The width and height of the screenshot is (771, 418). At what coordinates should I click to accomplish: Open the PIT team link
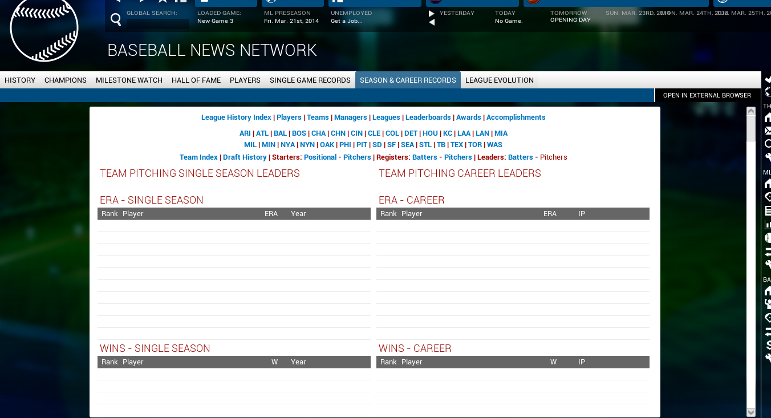pyautogui.click(x=362, y=145)
